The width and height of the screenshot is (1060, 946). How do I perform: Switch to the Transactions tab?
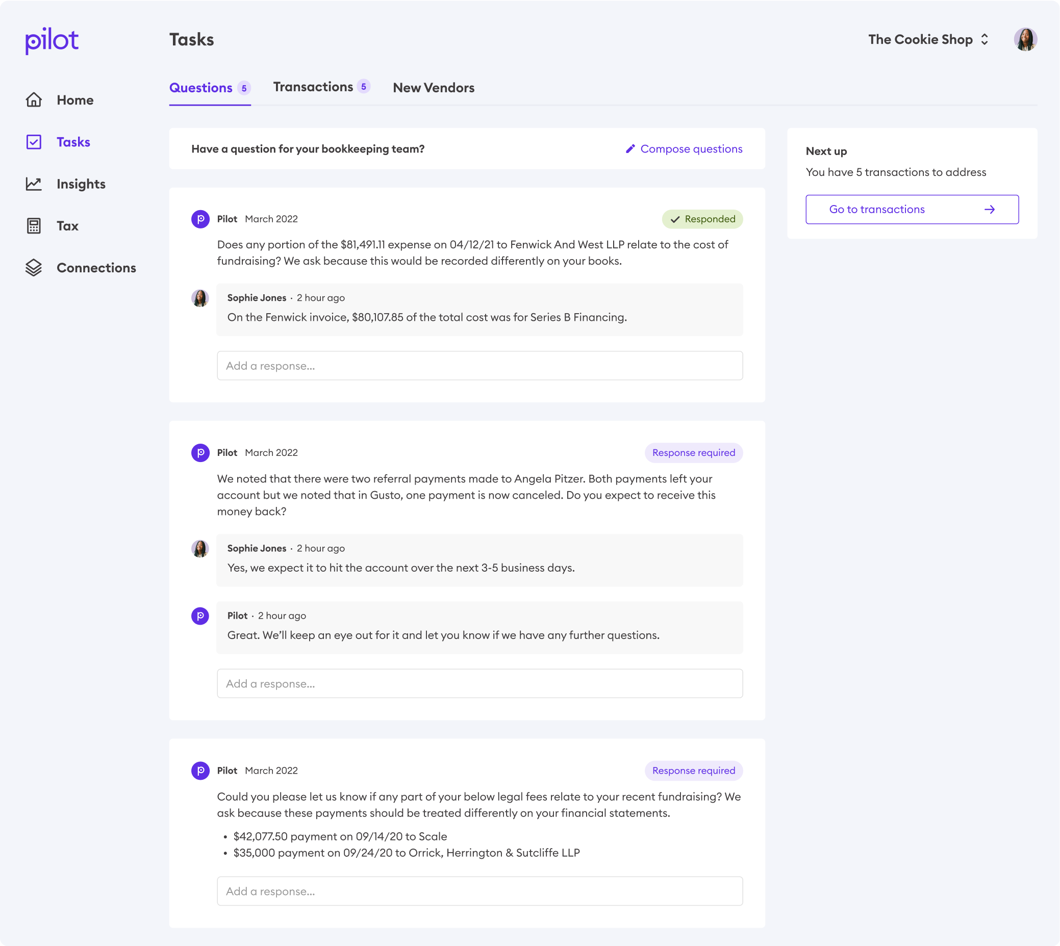click(322, 87)
